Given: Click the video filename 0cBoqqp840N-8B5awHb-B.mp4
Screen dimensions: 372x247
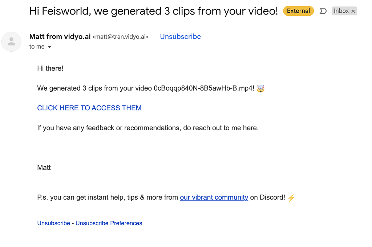Looking at the screenshot, I should click(x=204, y=88).
